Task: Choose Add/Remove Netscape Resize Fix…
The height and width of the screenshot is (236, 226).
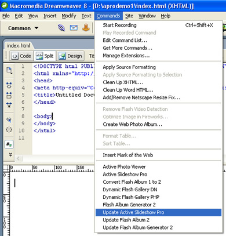Action: pos(158,97)
